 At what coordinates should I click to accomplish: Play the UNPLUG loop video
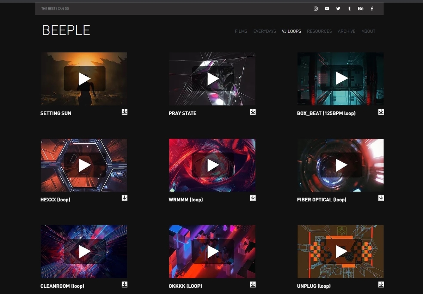pyautogui.click(x=341, y=251)
